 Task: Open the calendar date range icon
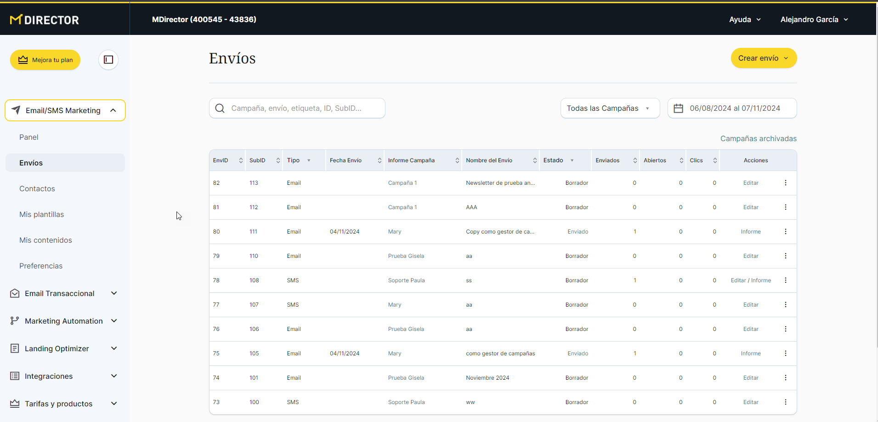tap(678, 108)
